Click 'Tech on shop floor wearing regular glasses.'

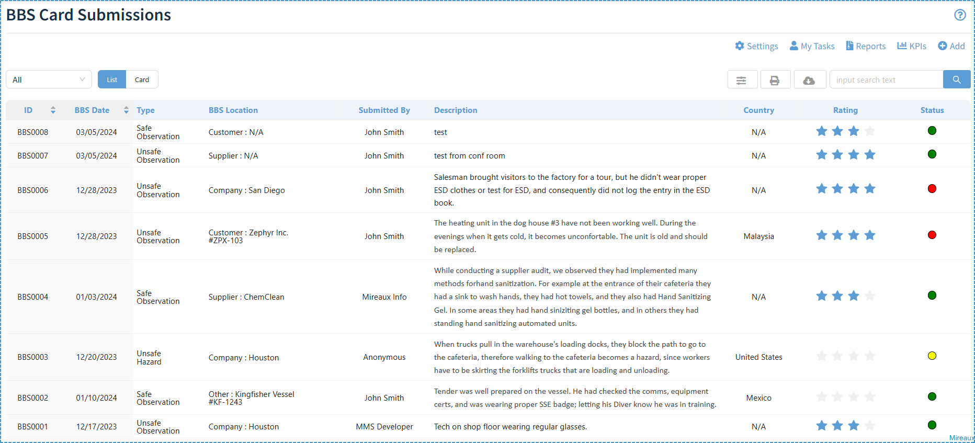pyautogui.click(x=511, y=427)
